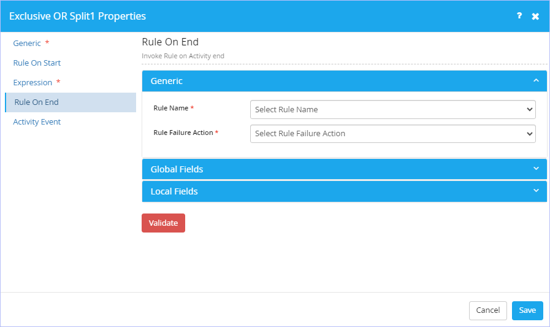550x327 pixels.
Task: Open the Select Rule Failure Action dropdown
Action: tap(393, 134)
